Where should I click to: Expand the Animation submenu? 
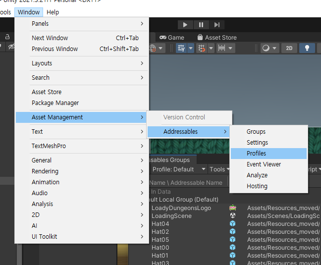click(x=82, y=182)
